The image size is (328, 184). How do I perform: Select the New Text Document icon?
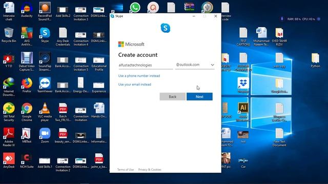coord(279,137)
